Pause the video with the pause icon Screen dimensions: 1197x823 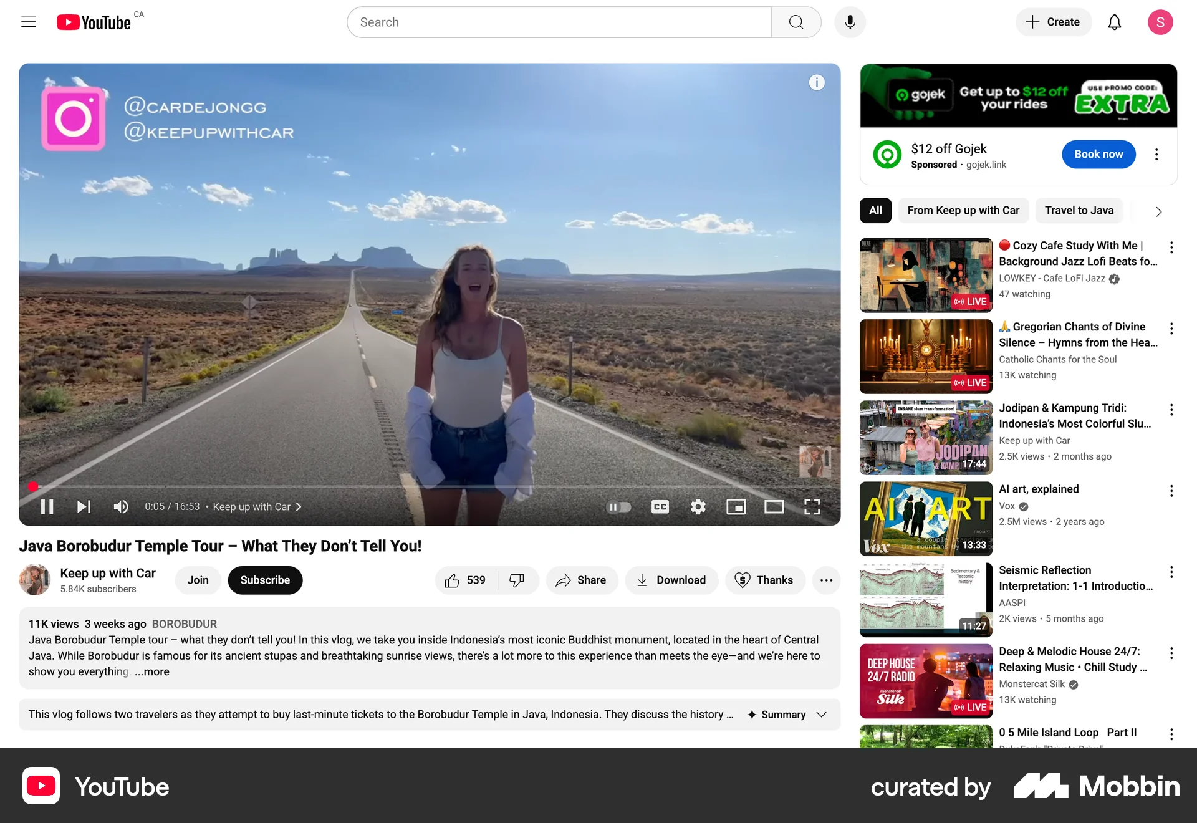[x=47, y=506]
